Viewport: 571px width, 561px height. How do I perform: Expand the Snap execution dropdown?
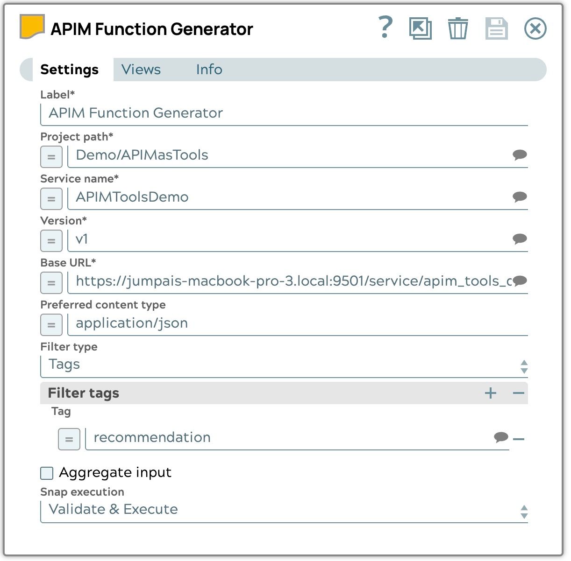284,510
